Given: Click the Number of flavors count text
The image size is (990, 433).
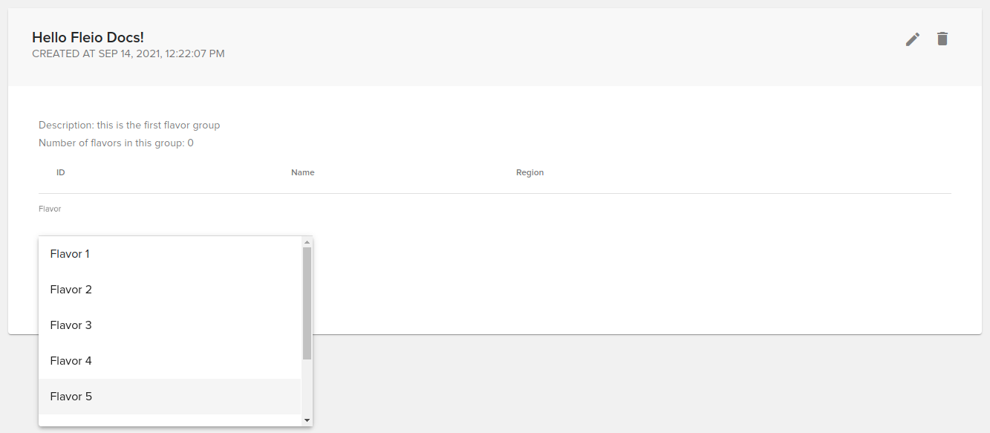Looking at the screenshot, I should [116, 143].
